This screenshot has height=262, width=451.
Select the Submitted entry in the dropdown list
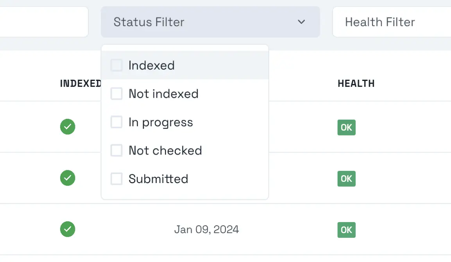pos(158,179)
